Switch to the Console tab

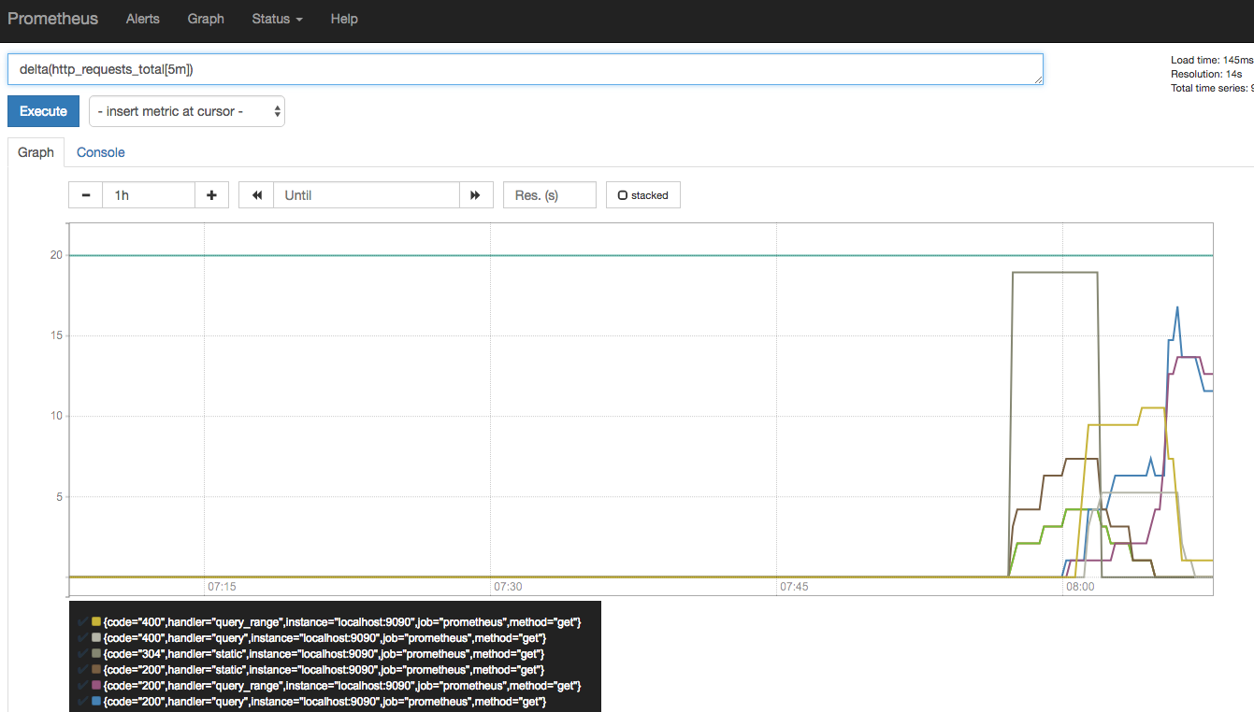click(x=100, y=152)
